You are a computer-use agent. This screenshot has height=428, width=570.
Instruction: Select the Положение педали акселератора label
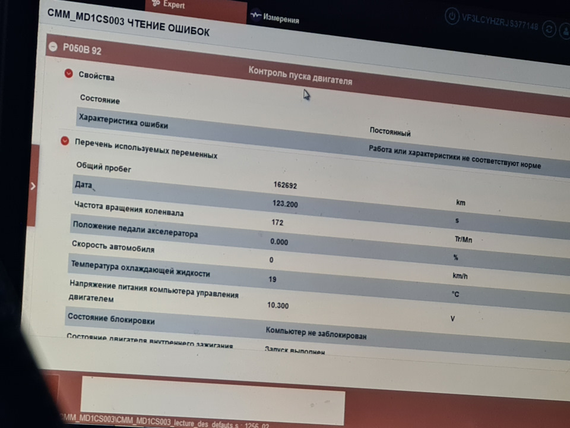(135, 229)
